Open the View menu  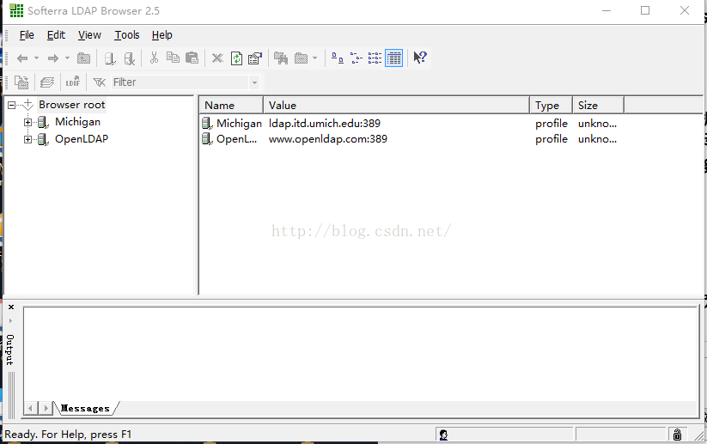tap(89, 35)
